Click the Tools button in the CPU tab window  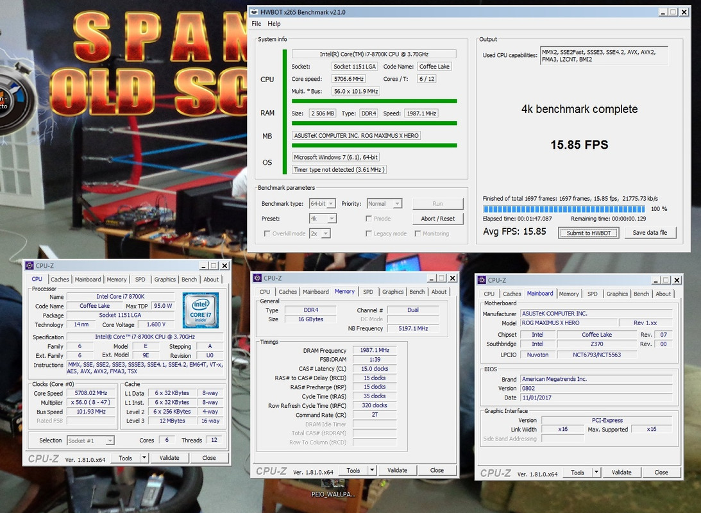tap(125, 458)
